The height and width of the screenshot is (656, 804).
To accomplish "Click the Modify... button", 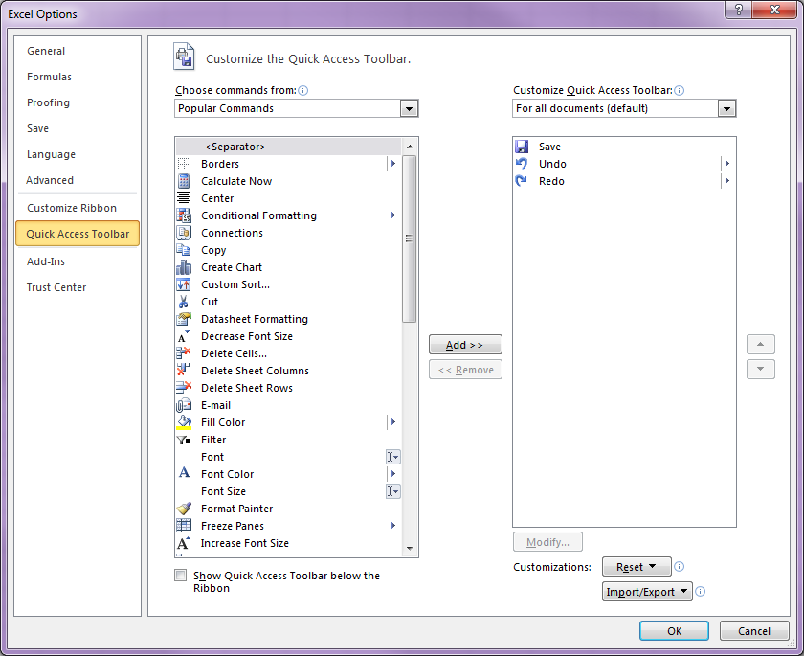I will click(x=547, y=542).
